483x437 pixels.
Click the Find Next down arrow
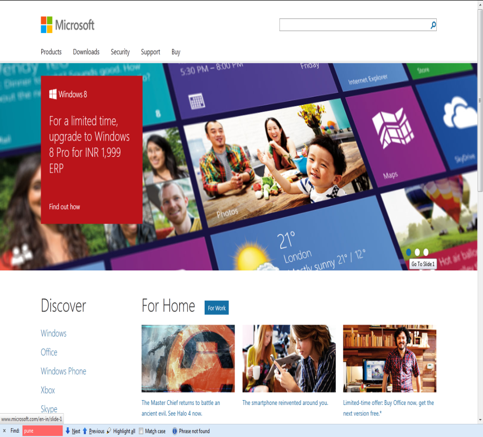coord(68,431)
